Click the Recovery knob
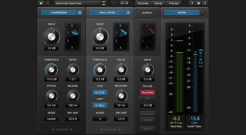This screenshot has height=135, width=246. pos(121,96)
